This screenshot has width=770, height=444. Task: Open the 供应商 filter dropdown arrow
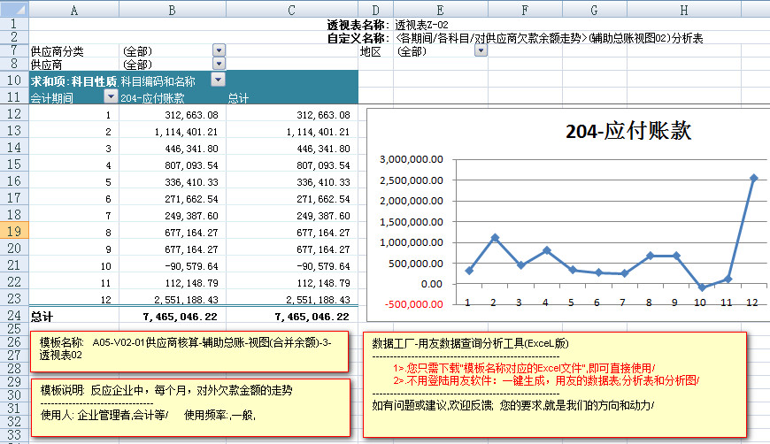click(x=219, y=65)
